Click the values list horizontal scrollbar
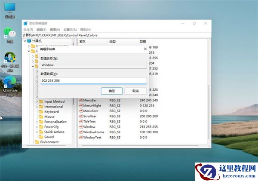The height and width of the screenshot is (181, 258). (140, 146)
